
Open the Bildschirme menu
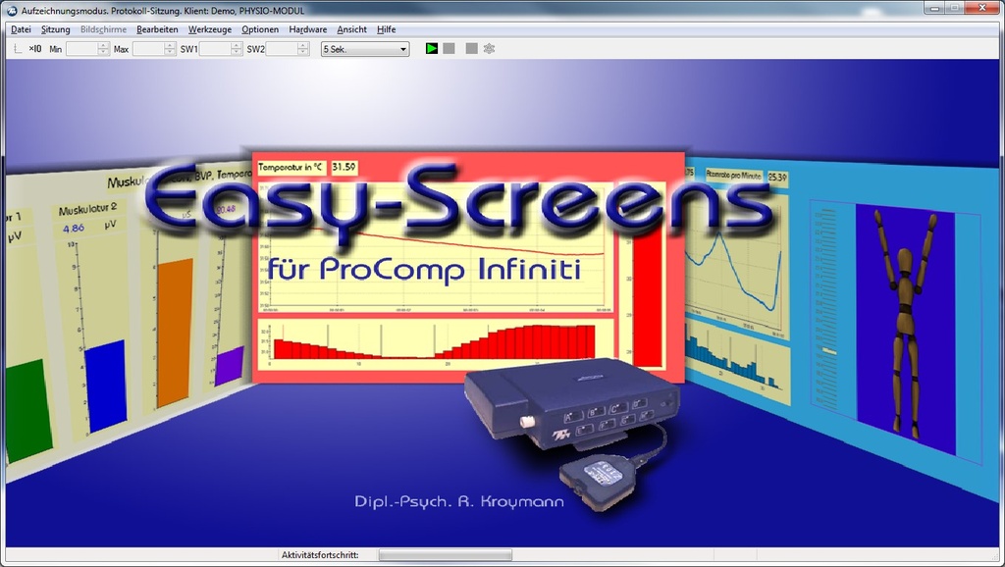click(x=103, y=29)
